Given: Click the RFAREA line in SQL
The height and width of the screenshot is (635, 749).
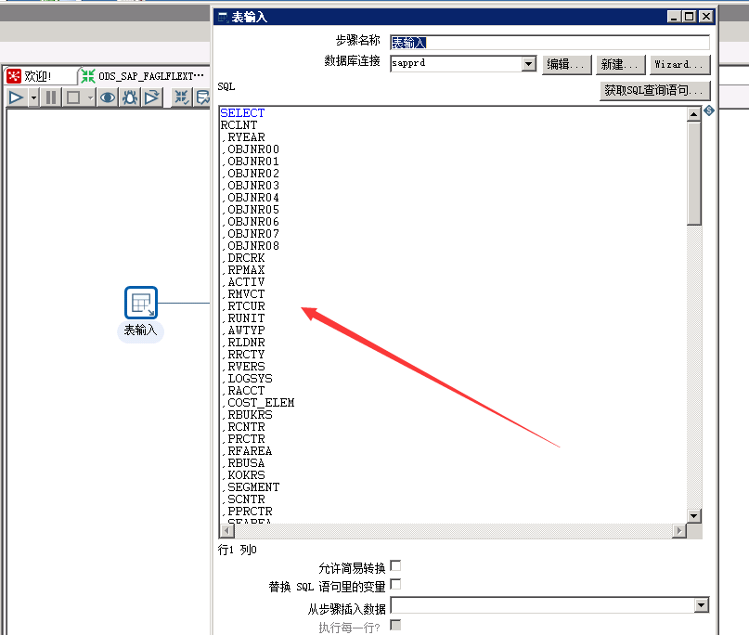Looking at the screenshot, I should pos(247,451).
